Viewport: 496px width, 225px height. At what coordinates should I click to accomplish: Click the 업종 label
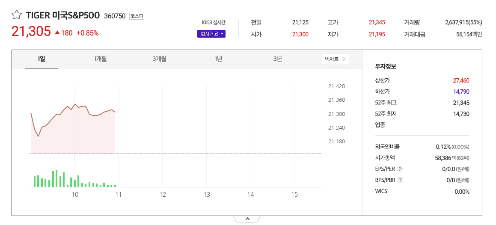pos(380,125)
